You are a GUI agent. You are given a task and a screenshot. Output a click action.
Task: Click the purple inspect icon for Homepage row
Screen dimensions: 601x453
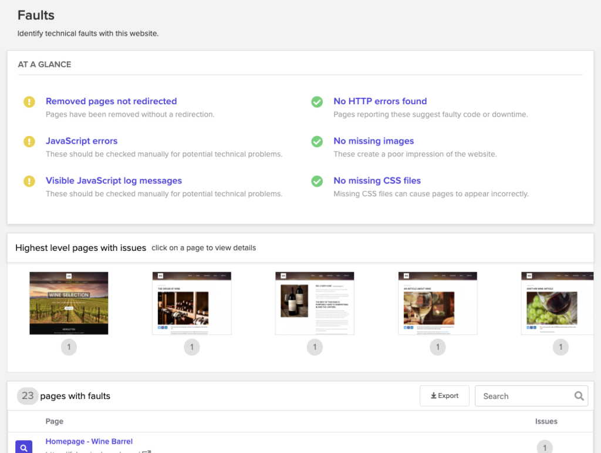click(23, 447)
